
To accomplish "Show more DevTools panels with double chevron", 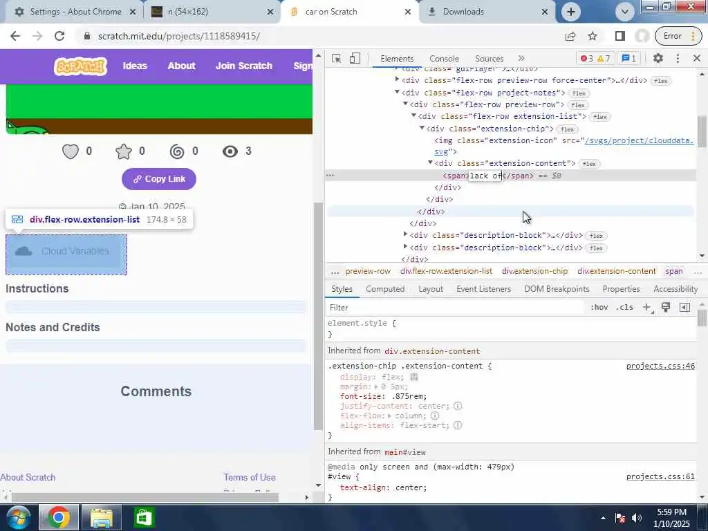I will 521,58.
